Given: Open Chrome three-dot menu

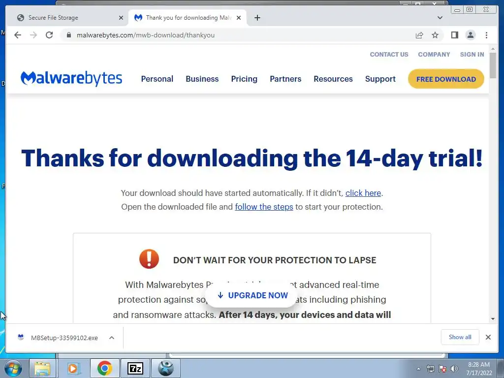Looking at the screenshot, I should 486,35.
